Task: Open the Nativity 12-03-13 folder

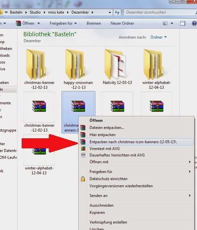Action: 116,64
